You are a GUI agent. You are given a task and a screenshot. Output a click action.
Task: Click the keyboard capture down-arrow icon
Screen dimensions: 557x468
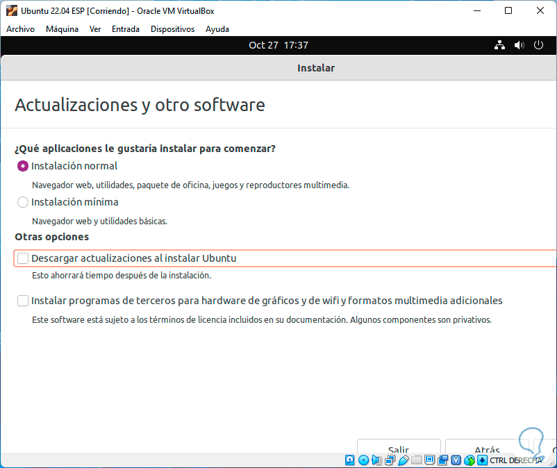point(482,460)
